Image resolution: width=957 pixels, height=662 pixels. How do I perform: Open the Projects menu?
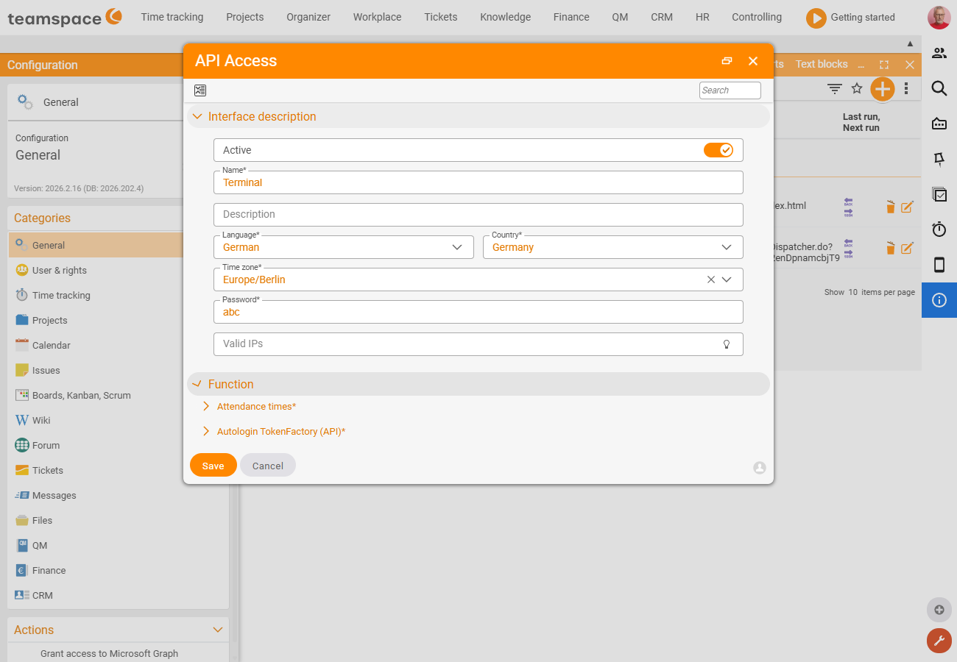coord(245,17)
